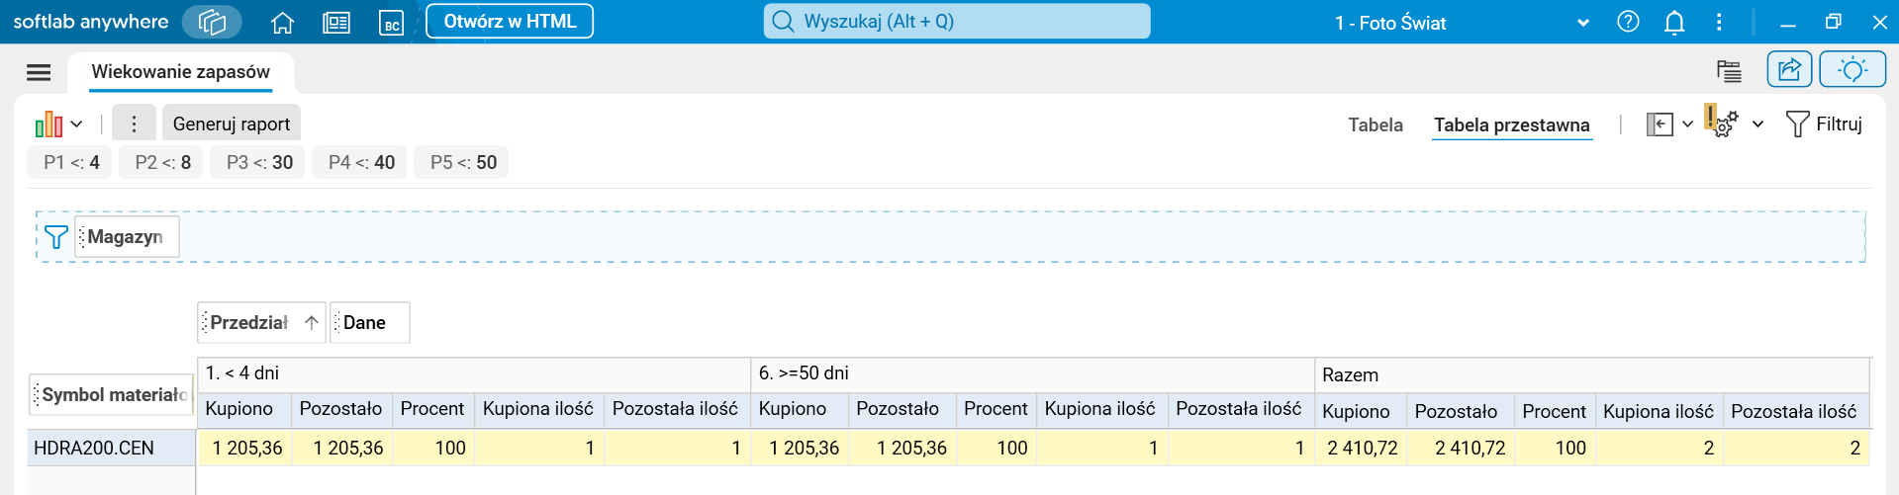This screenshot has height=495, width=1899.
Task: Click the P1 <: 4 parameter
Action: click(71, 162)
